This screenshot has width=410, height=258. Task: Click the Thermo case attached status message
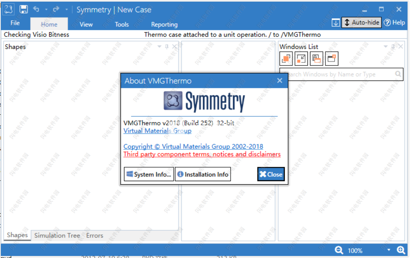point(232,35)
